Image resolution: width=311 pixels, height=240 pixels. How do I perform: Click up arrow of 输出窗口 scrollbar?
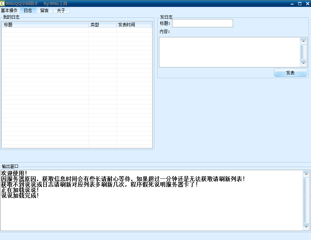tap(306, 174)
